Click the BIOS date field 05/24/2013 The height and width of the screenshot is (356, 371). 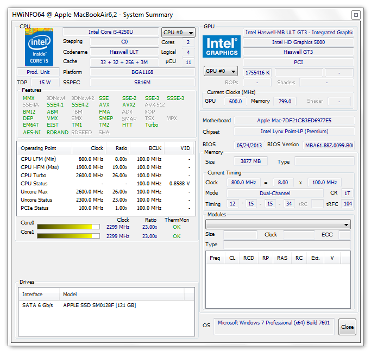coord(249,145)
